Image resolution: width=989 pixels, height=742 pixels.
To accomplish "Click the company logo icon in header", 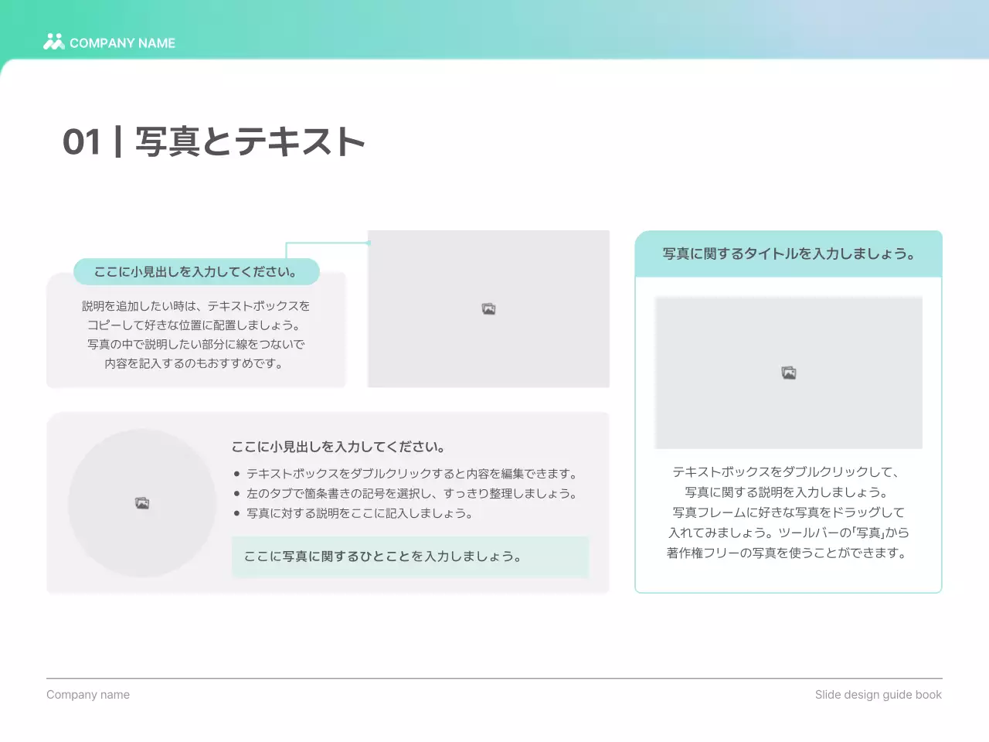I will click(x=53, y=42).
